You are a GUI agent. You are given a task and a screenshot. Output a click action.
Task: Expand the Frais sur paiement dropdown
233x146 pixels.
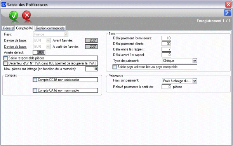[195, 81]
